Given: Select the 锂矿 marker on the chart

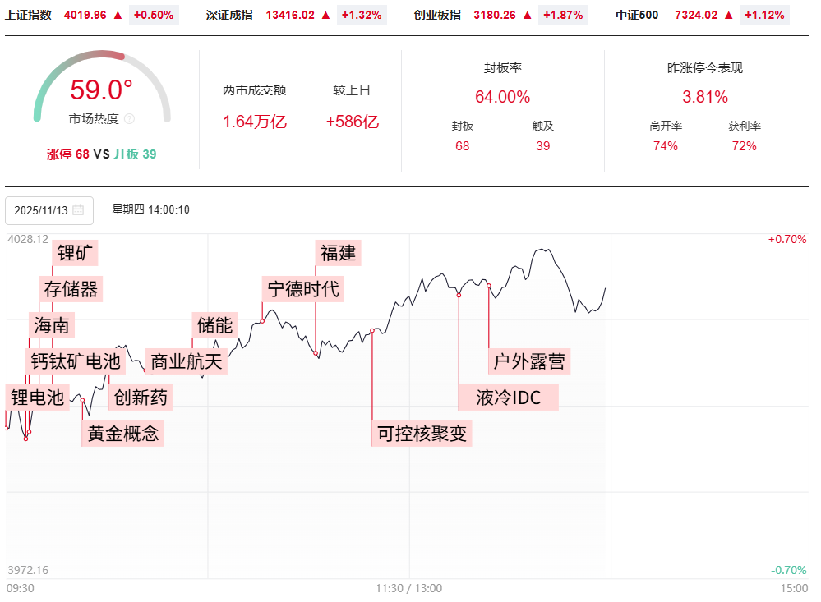Looking at the screenshot, I should (x=76, y=252).
